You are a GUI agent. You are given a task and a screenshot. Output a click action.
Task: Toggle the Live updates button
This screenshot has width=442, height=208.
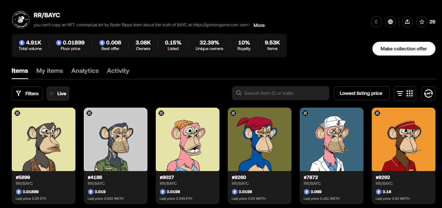point(58,93)
